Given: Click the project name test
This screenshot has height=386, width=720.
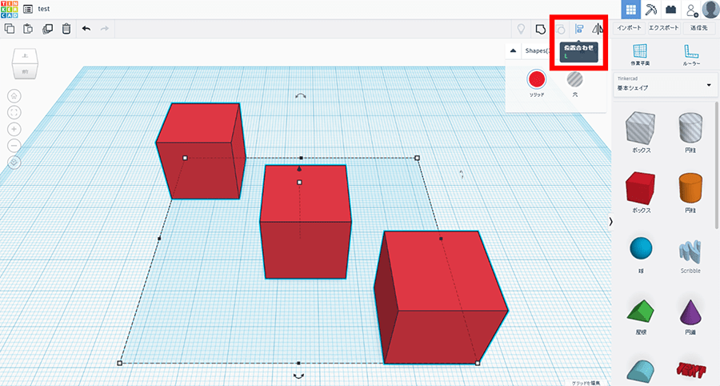Looking at the screenshot, I should click(44, 9).
